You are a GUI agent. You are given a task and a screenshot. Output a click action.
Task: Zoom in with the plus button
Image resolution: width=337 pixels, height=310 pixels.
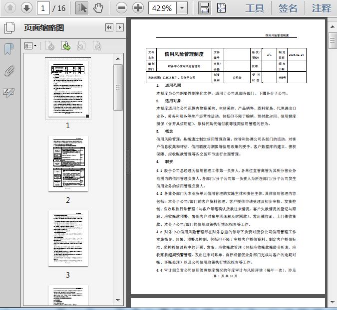tap(138, 8)
